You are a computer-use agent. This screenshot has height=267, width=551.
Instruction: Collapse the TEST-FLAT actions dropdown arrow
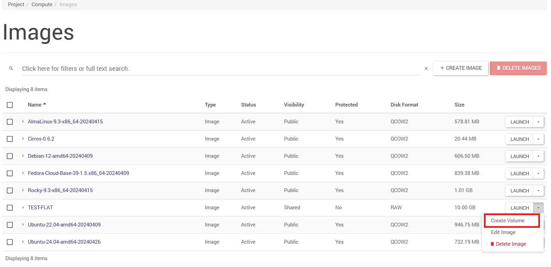[538, 208]
